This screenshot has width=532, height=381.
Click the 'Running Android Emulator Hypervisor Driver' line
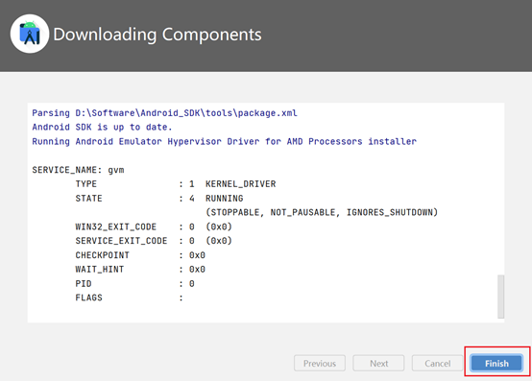tap(225, 141)
